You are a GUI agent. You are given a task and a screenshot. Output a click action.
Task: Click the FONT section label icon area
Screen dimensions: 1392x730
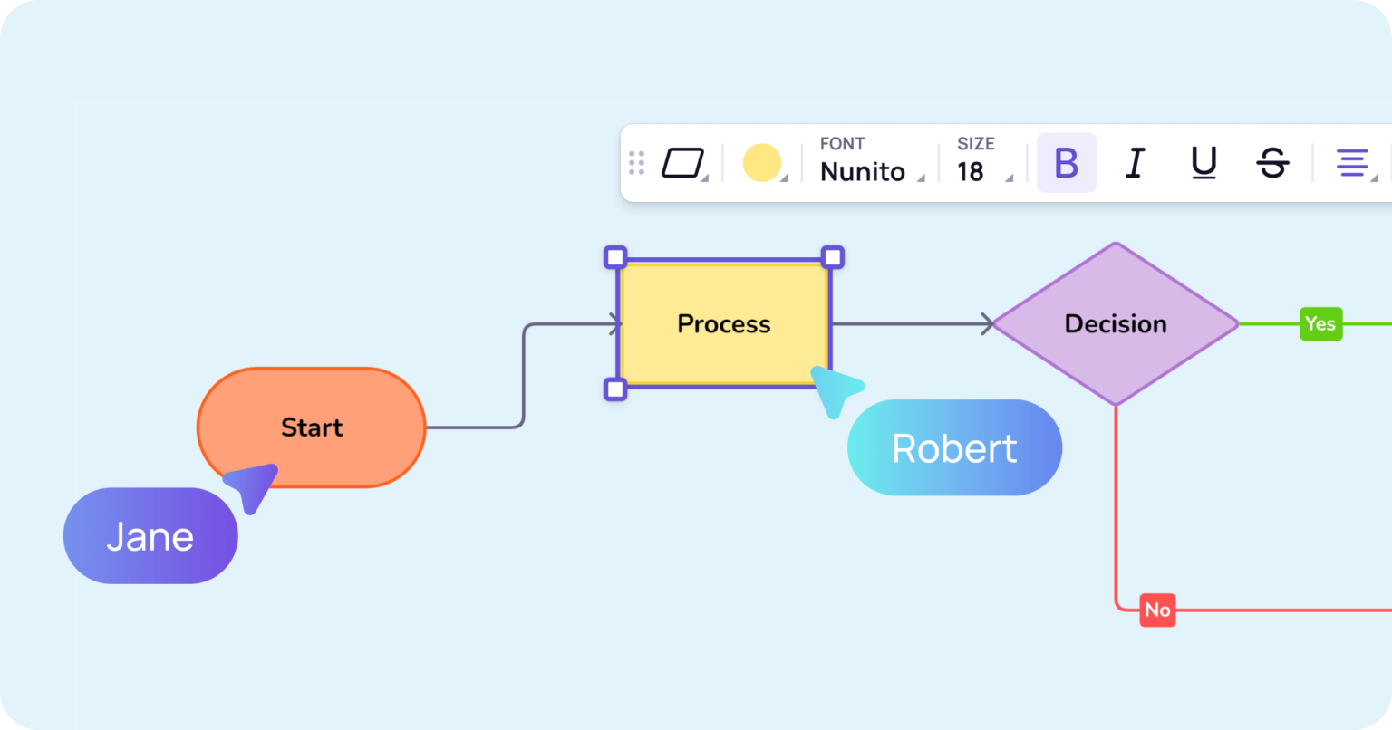tap(842, 143)
